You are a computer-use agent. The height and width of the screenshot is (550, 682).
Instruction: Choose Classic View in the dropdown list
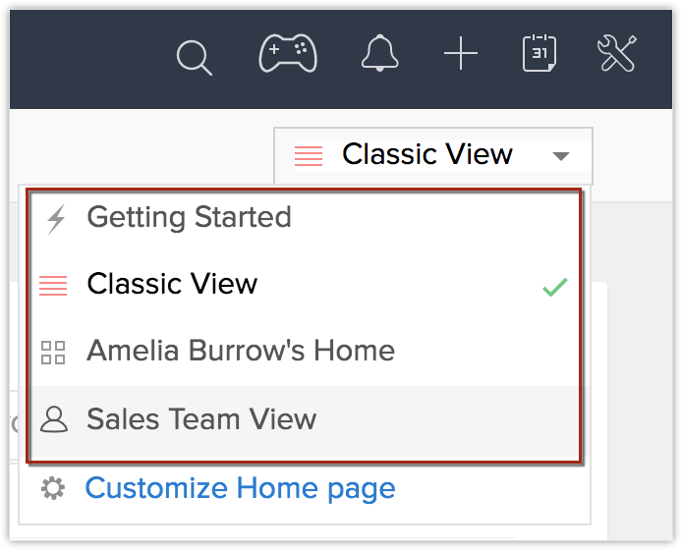tap(172, 285)
